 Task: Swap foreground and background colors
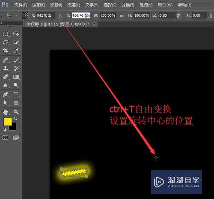coord(15,119)
